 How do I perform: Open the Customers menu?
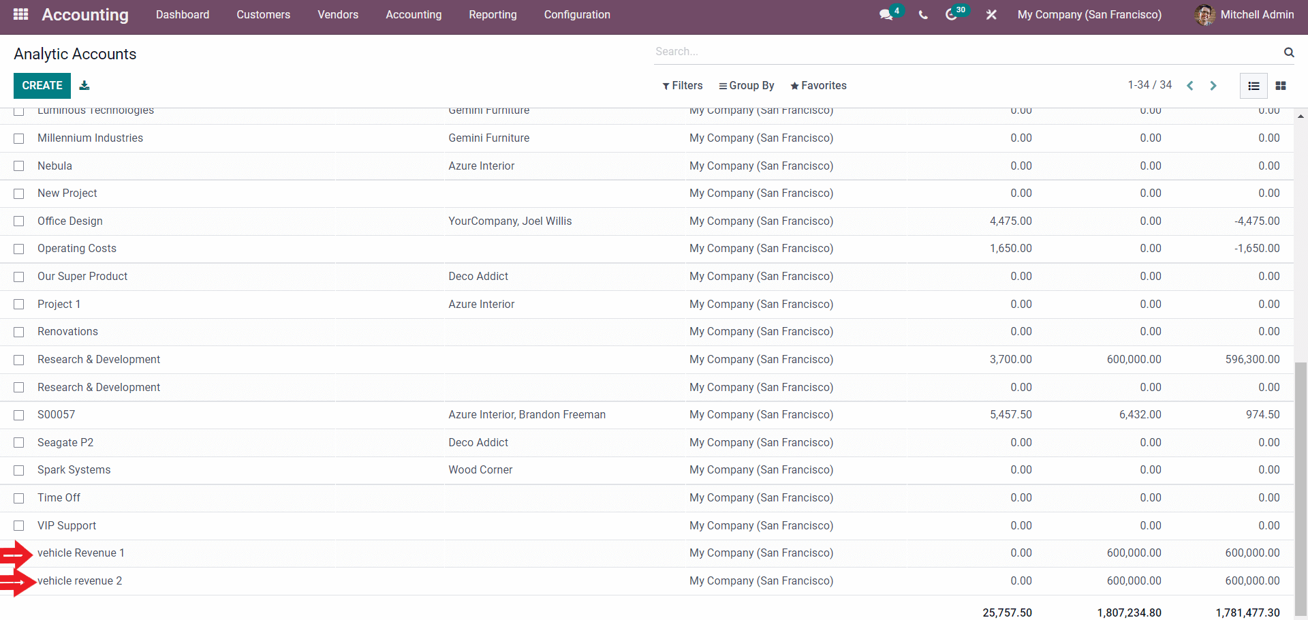pyautogui.click(x=264, y=15)
